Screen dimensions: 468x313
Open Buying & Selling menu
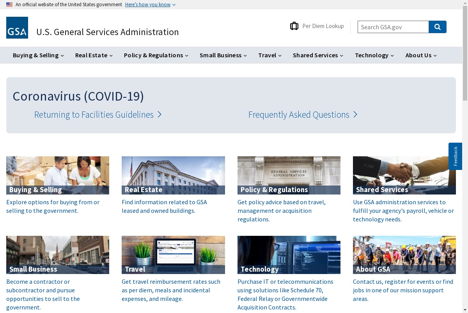[x=38, y=55]
